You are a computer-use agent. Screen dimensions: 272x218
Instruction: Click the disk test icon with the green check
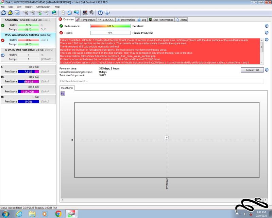(39, 13)
